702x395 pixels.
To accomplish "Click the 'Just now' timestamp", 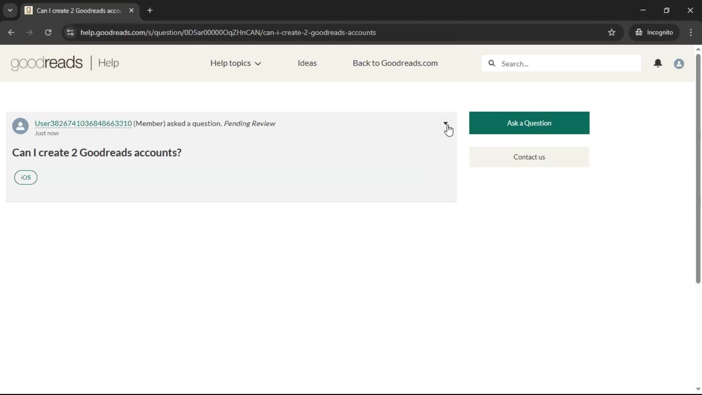I will click(47, 133).
